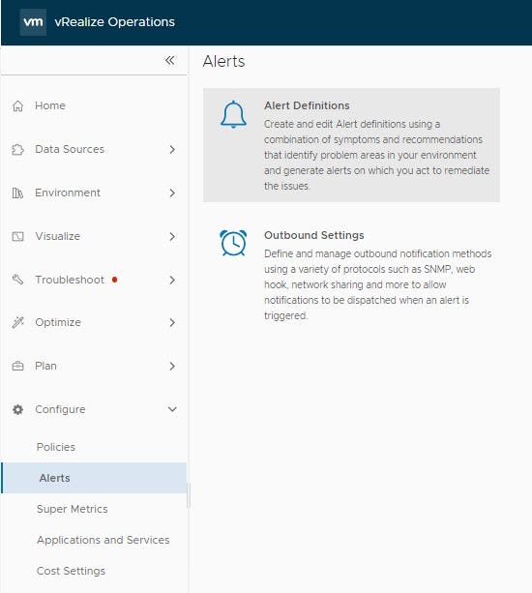Open the Outbound Settings title link

pos(313,235)
